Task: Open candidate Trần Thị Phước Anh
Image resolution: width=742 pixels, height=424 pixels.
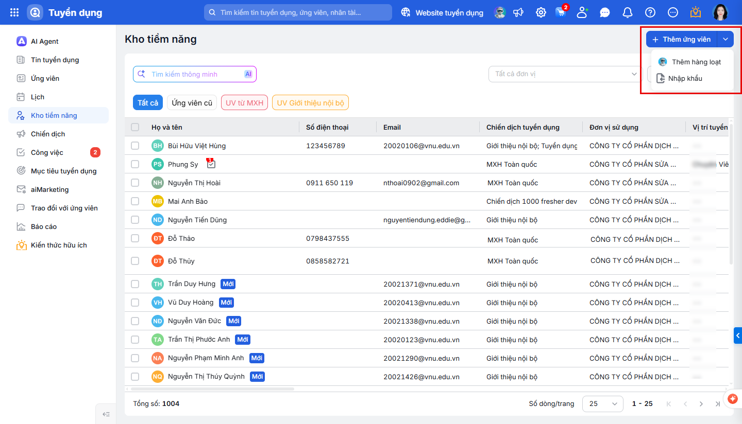Action: click(x=199, y=340)
